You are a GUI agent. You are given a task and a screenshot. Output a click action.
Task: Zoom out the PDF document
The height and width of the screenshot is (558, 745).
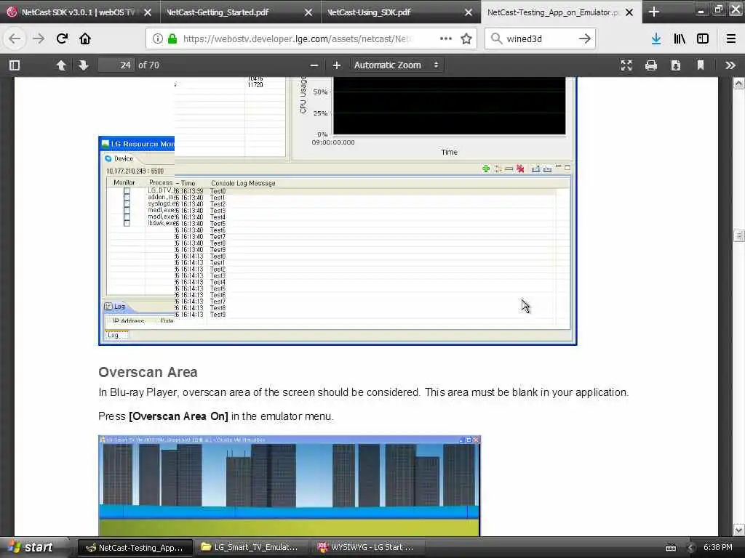click(x=314, y=65)
